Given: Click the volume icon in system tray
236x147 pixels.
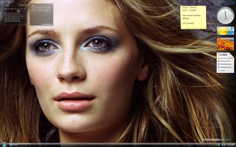Looking at the screenshot, I should coord(225,145).
